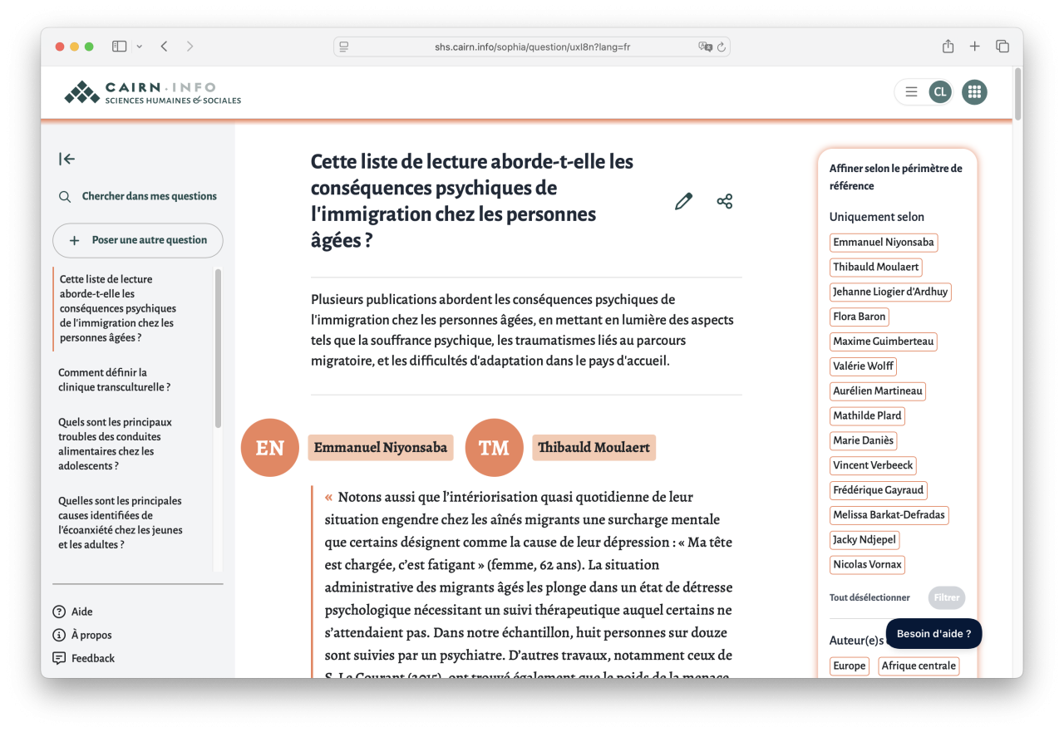1064x732 pixels.
Task: Toggle the Emmanuel Niyonsaba filter tag
Action: [x=883, y=242]
